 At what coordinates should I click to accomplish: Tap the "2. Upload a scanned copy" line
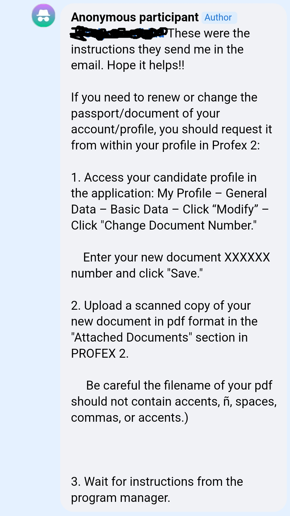[161, 306]
